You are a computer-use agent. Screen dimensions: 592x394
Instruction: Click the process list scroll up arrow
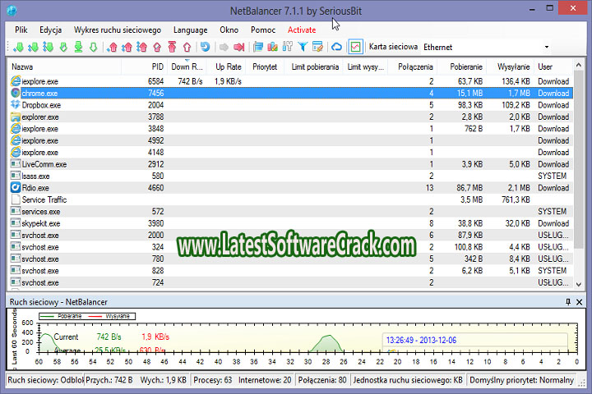[579, 65]
